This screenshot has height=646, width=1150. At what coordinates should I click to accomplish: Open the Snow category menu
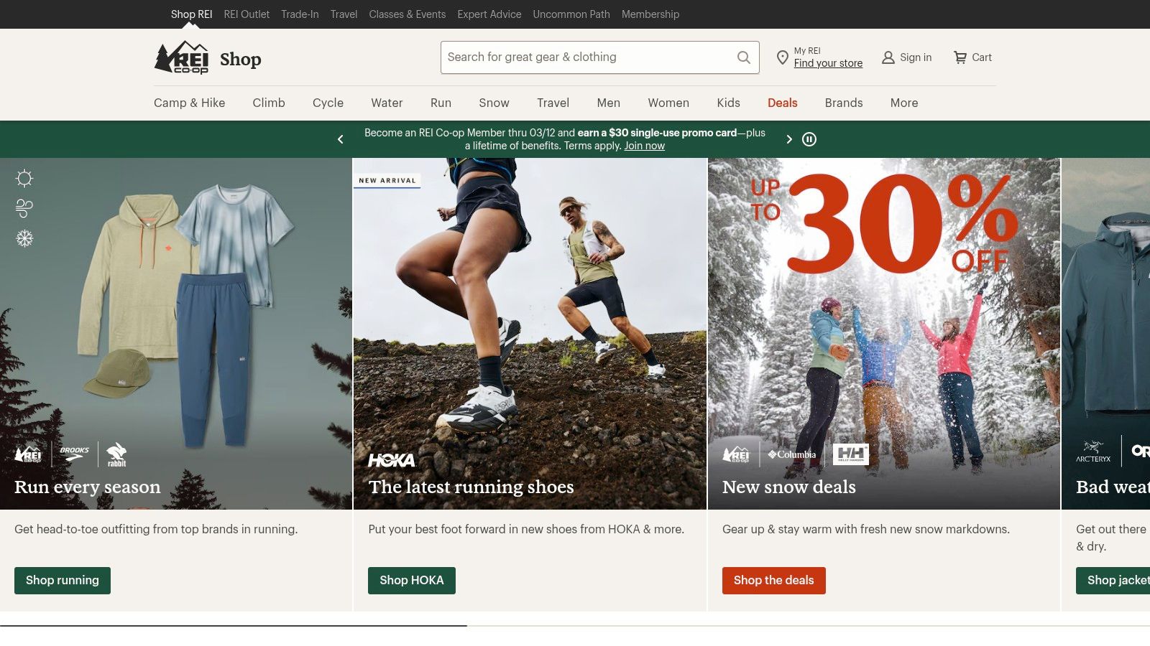(494, 103)
